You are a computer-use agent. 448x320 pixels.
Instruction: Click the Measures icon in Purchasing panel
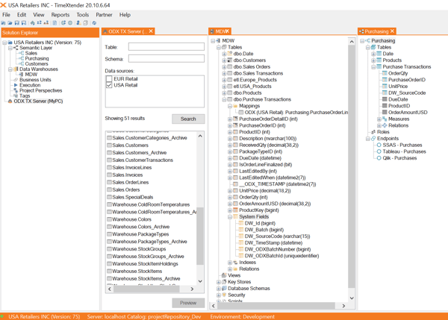pos(385,119)
